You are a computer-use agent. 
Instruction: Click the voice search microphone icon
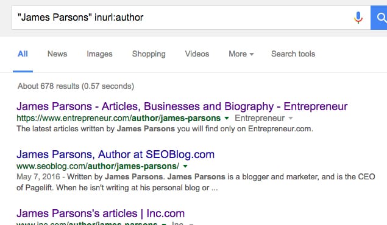(358, 18)
